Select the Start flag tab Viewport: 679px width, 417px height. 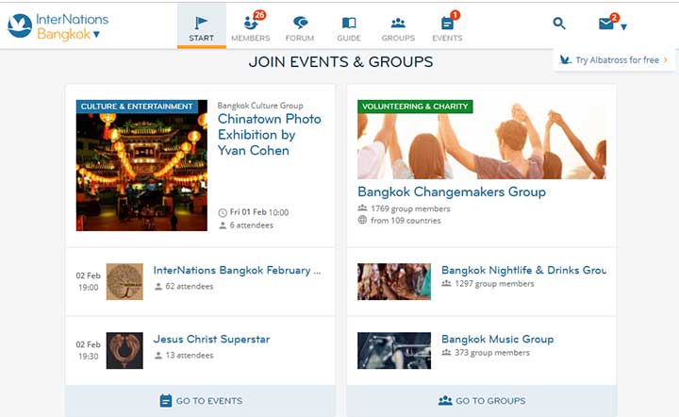coord(202,26)
